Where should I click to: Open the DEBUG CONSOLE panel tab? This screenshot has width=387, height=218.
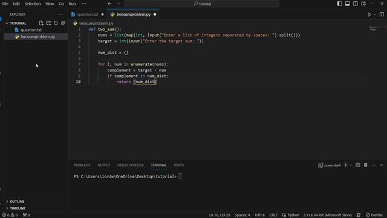pos(131,165)
